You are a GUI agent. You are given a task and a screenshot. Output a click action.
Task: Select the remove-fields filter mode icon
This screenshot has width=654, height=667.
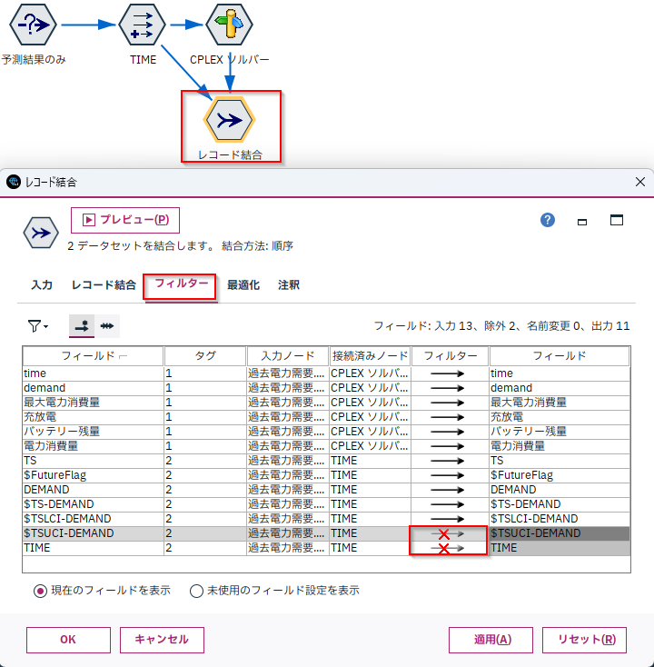[x=82, y=326]
